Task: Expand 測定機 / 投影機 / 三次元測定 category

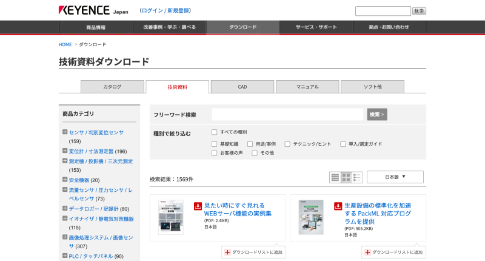Action: click(x=65, y=161)
